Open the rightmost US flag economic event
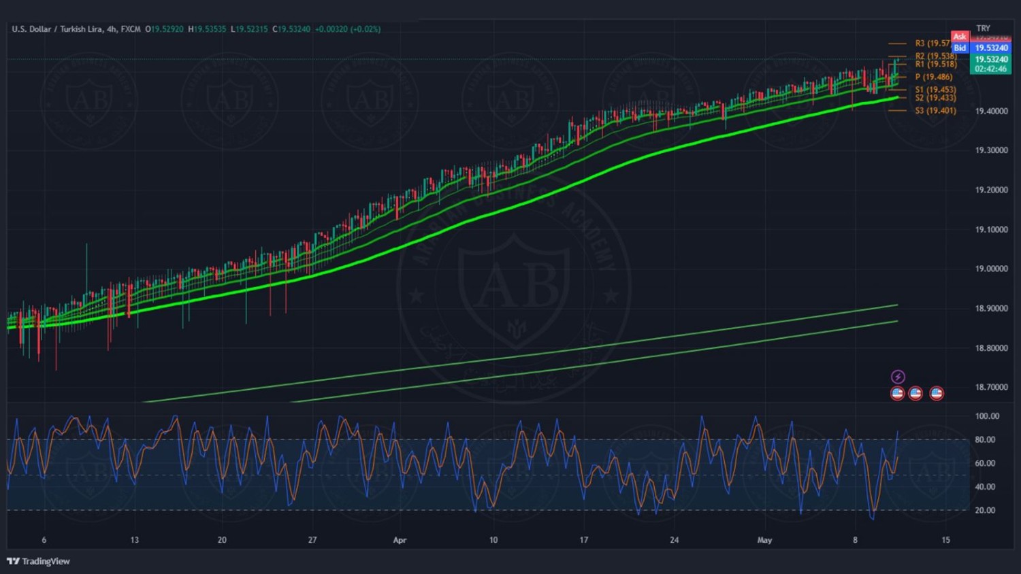The width and height of the screenshot is (1021, 574). (x=937, y=393)
